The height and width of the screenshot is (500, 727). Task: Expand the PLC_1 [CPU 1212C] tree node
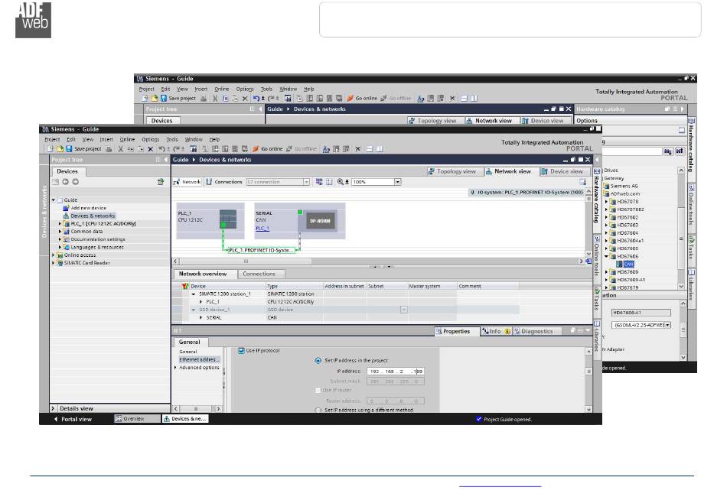(60, 223)
